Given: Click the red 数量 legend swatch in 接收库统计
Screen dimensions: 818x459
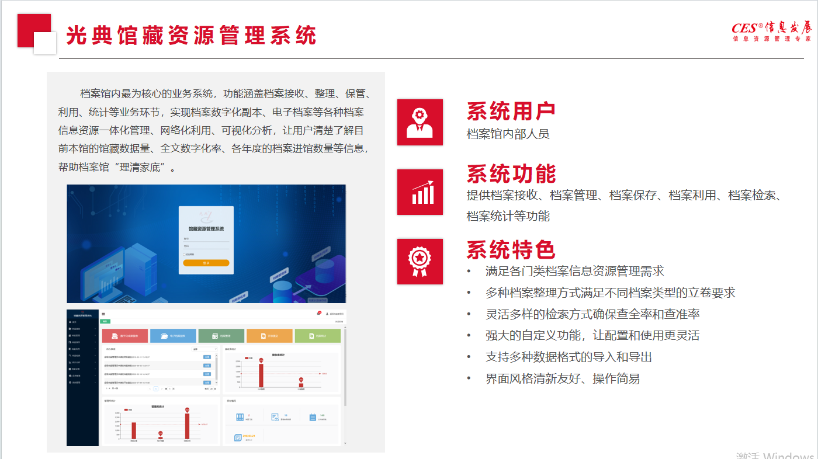Looking at the screenshot, I should pyautogui.click(x=247, y=358).
